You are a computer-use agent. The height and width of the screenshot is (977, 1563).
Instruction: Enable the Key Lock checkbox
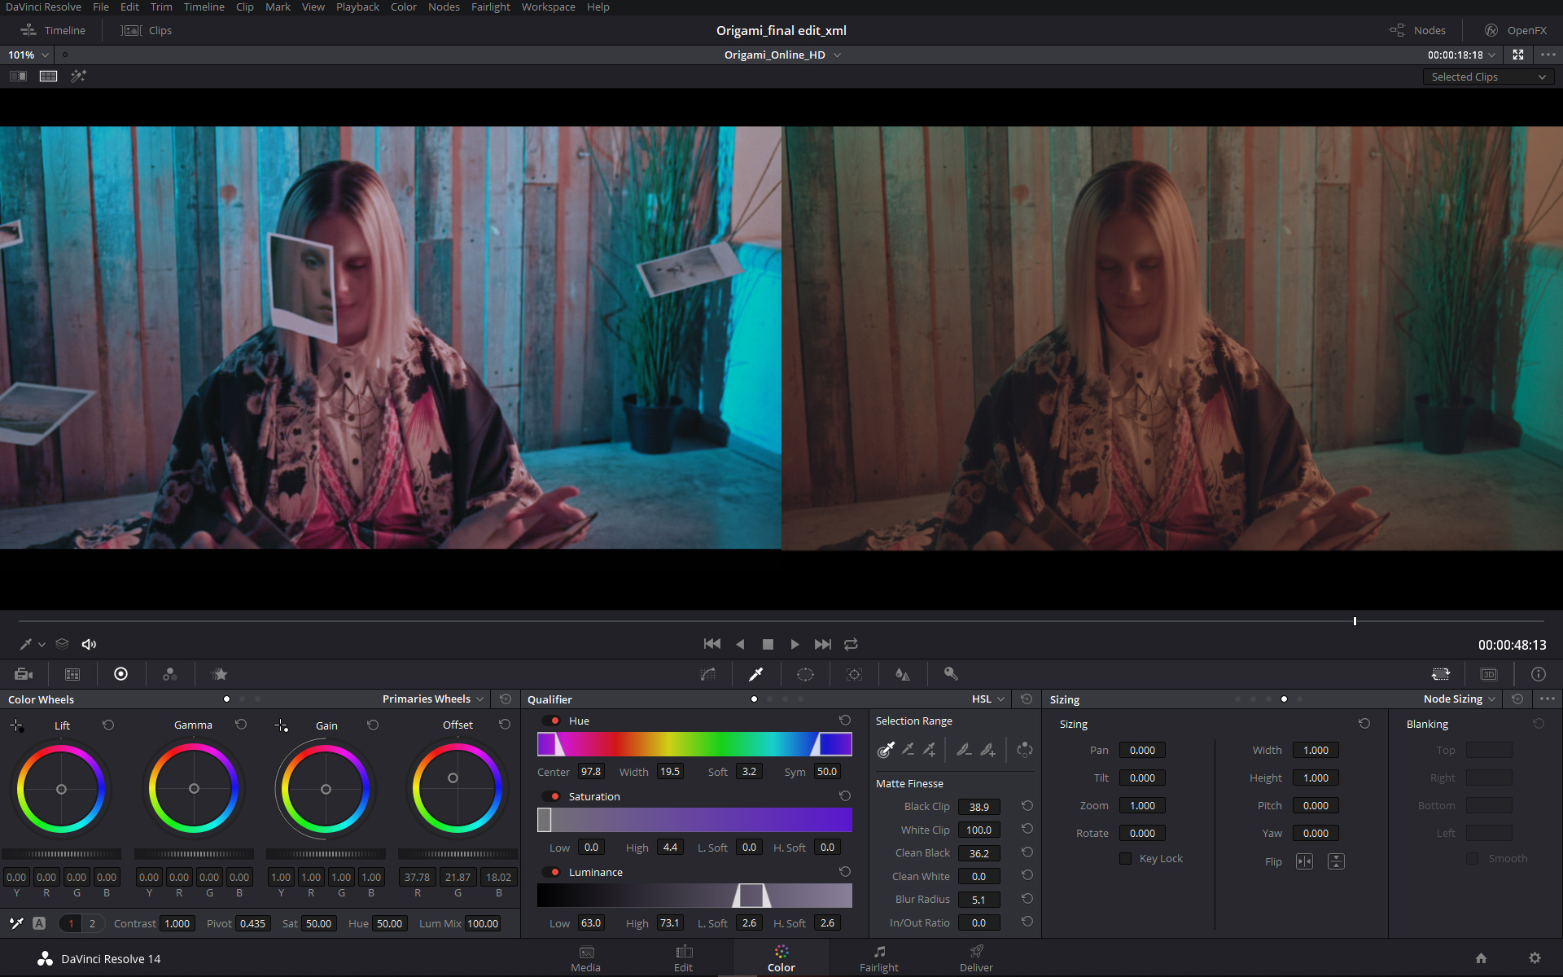click(1125, 858)
